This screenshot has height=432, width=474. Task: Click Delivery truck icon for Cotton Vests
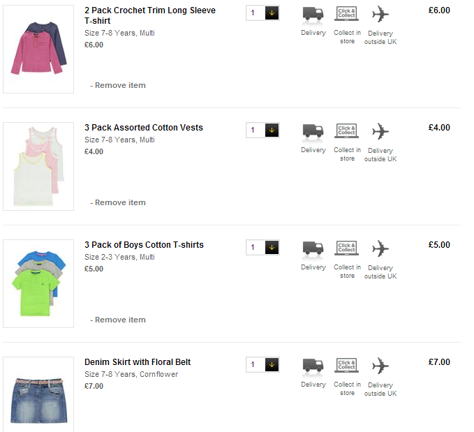(x=313, y=131)
